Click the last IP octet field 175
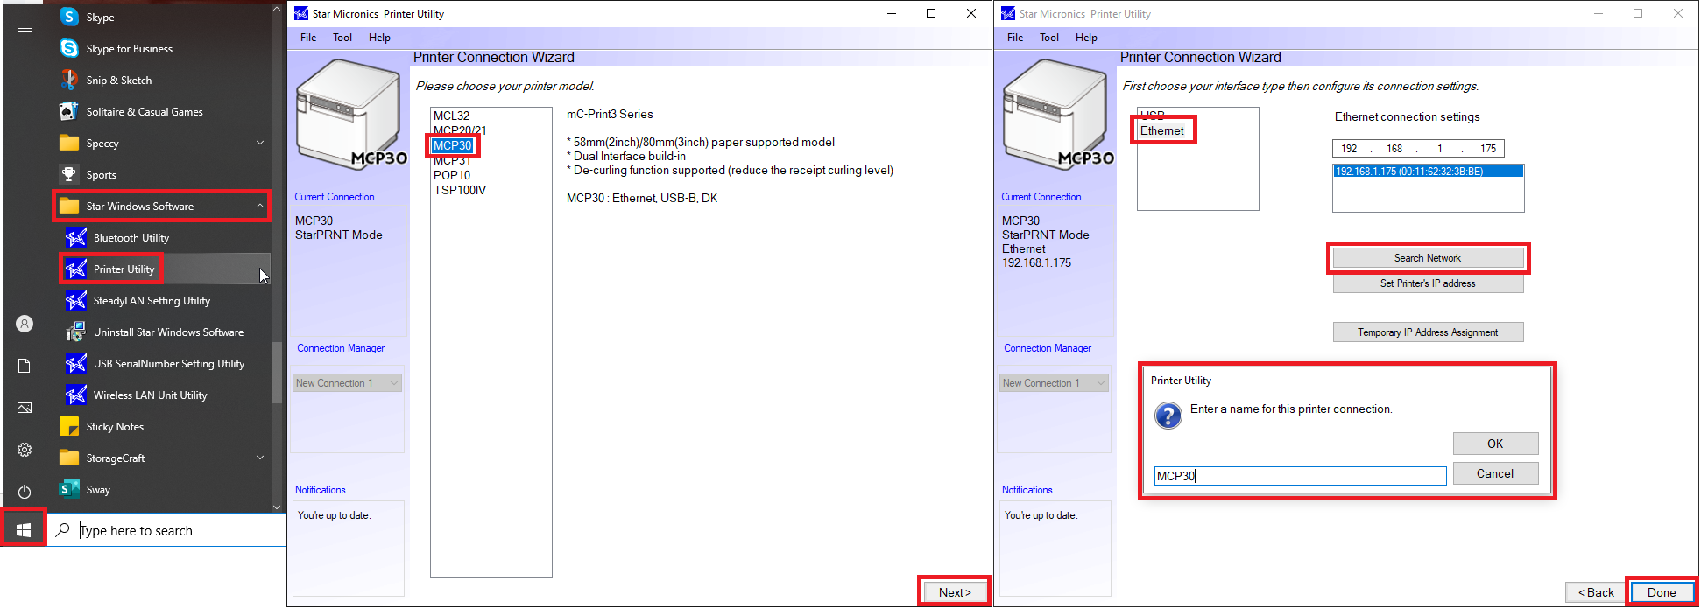1701x609 pixels. tap(1488, 149)
